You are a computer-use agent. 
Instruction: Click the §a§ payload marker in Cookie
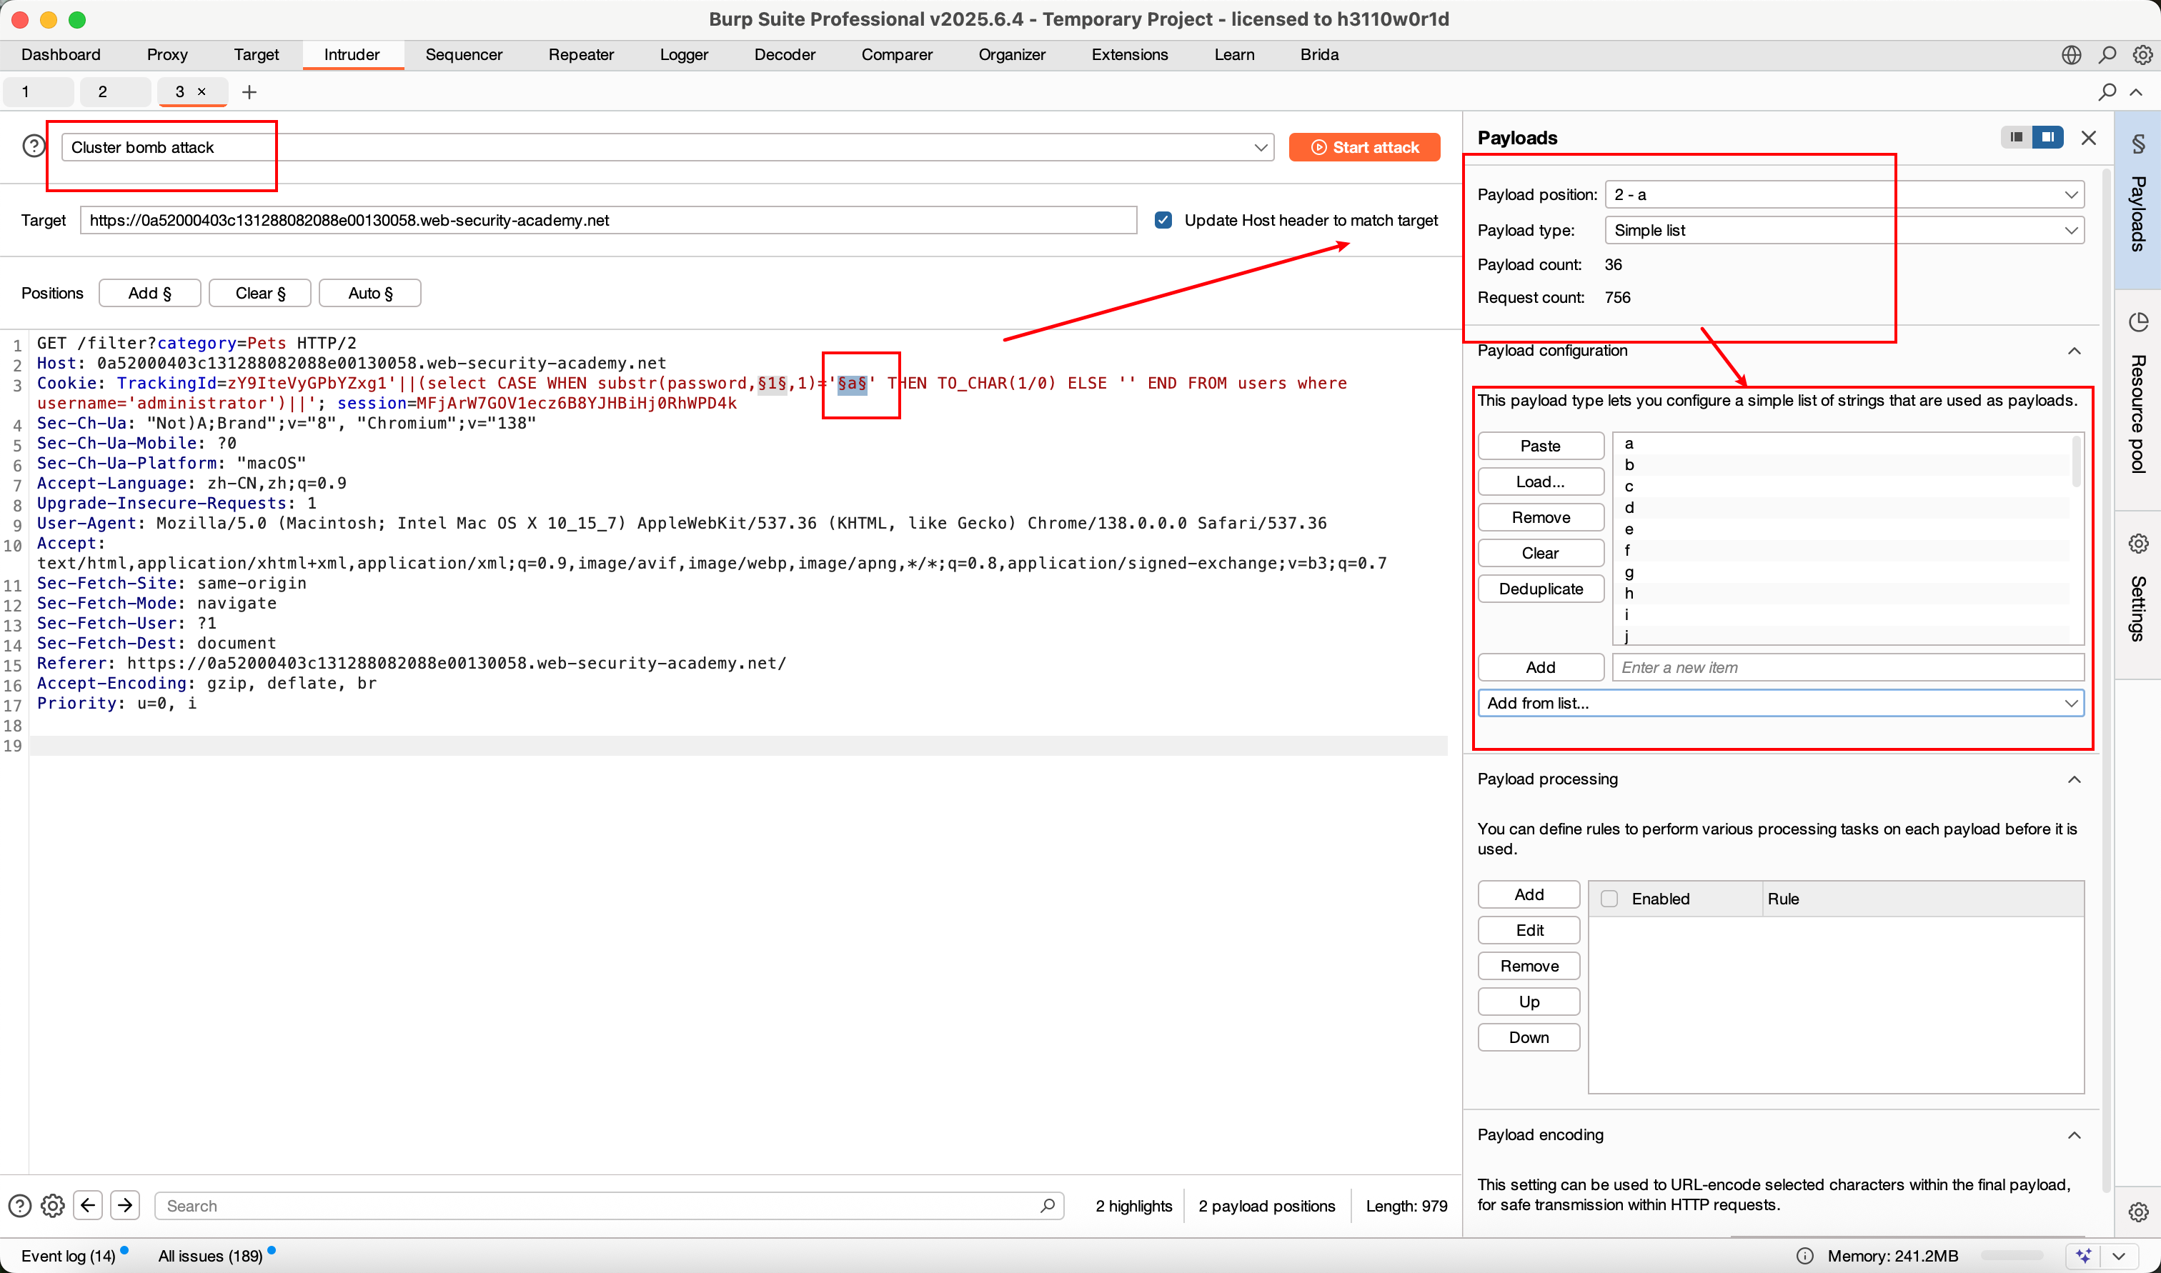(852, 384)
